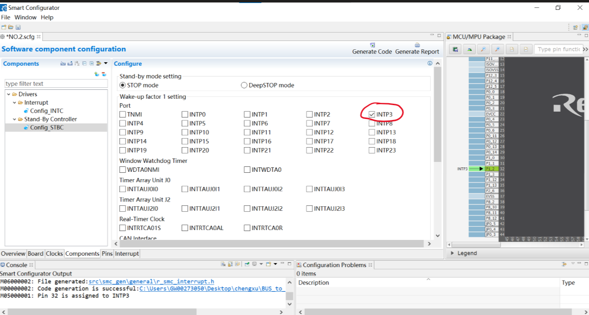Enable the WDTA0NMI checkbox

coord(123,170)
